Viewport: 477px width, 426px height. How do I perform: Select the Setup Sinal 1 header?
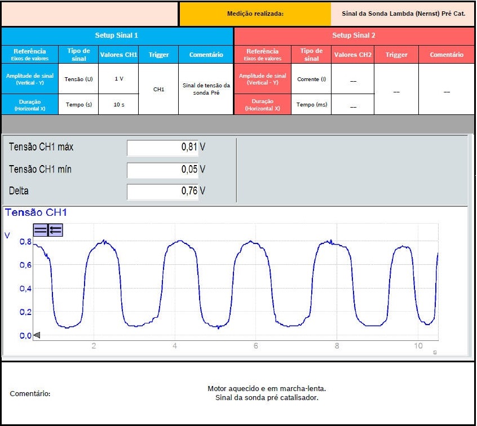coord(117,35)
